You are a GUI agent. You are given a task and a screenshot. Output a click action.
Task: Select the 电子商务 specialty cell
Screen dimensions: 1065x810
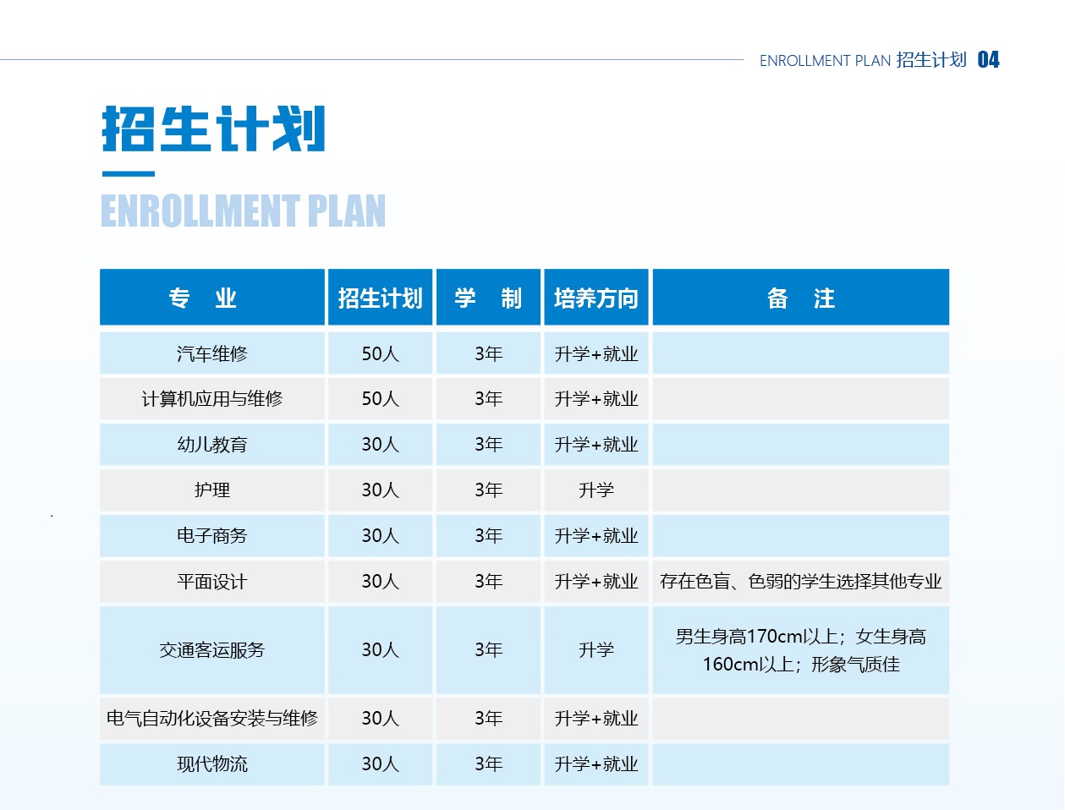coord(211,535)
